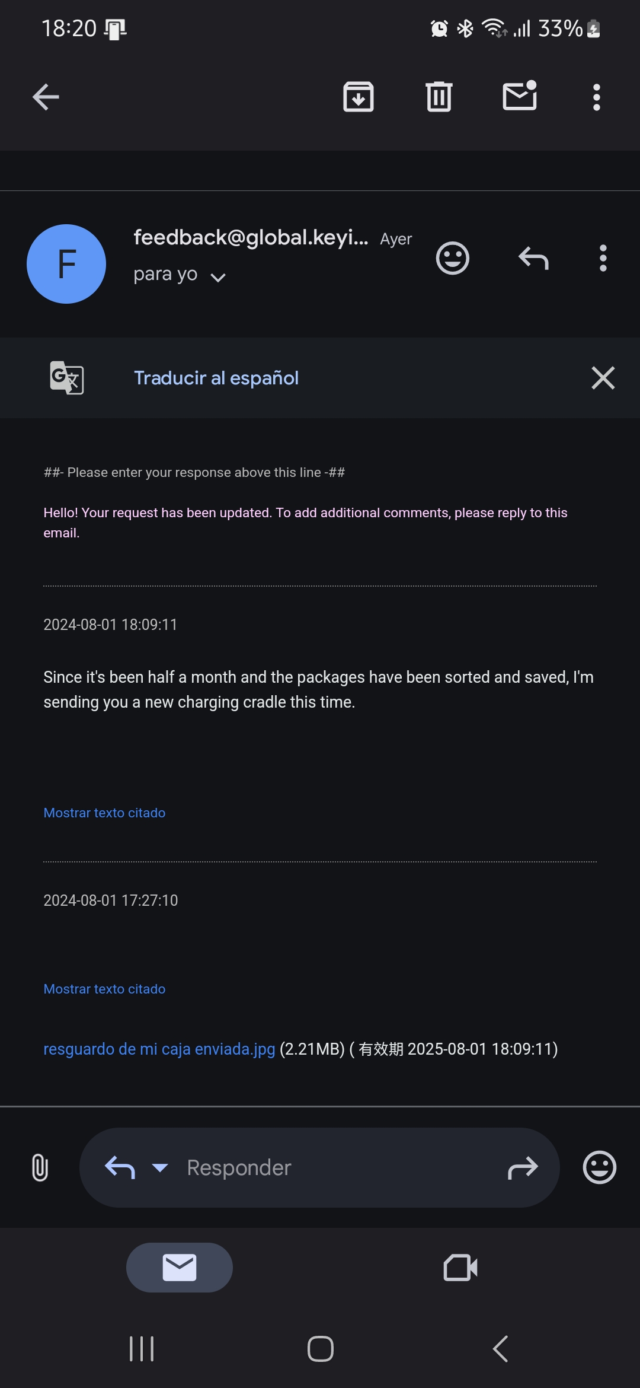Select the Google Translate icon
This screenshot has height=1388, width=640.
(67, 378)
